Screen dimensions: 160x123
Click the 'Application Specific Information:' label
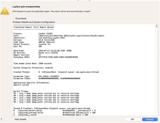(31, 83)
